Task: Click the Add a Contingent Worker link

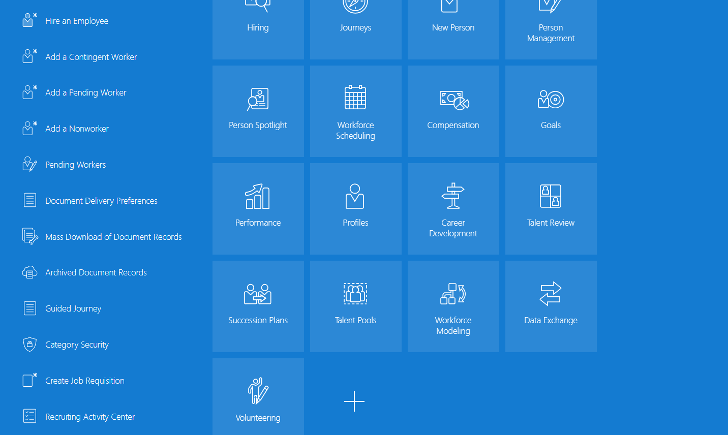Action: click(x=91, y=57)
